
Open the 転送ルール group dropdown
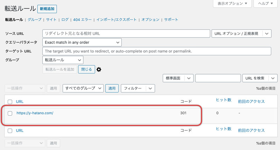[x=63, y=60]
